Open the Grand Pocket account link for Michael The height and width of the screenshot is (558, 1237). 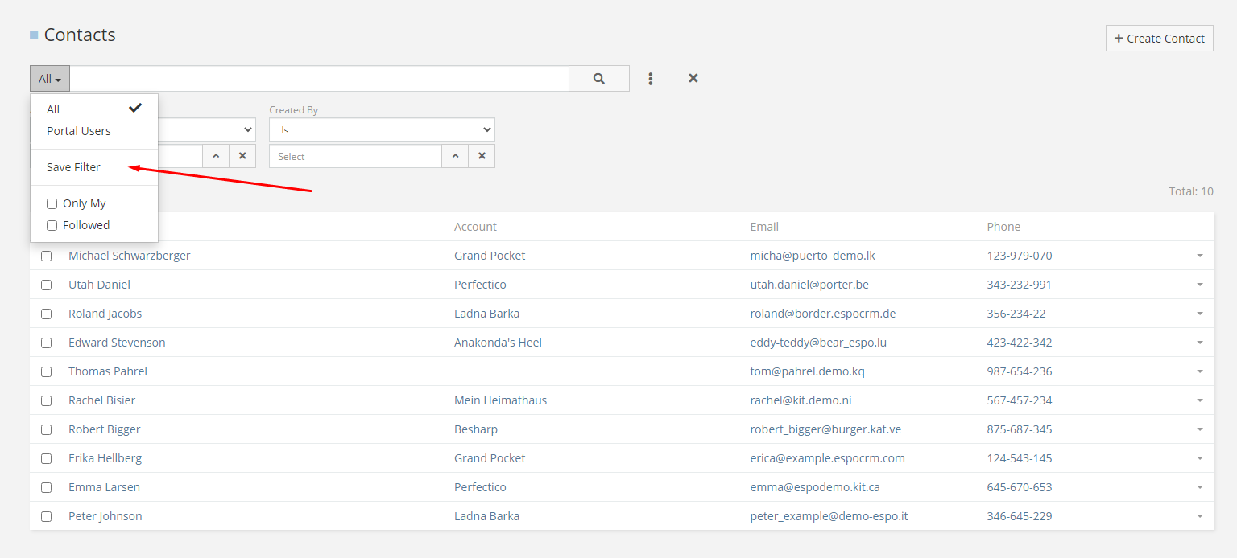tap(490, 256)
